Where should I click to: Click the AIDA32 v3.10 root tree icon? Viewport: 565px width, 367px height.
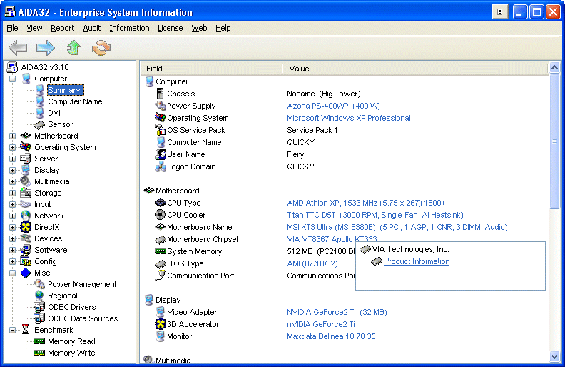[12, 67]
